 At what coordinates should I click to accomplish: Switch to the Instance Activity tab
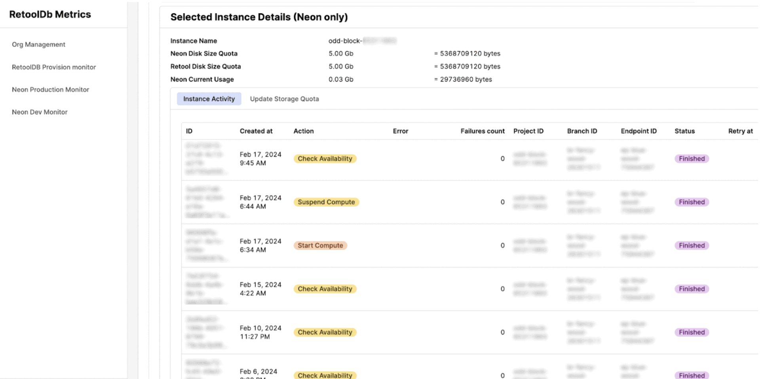point(209,99)
